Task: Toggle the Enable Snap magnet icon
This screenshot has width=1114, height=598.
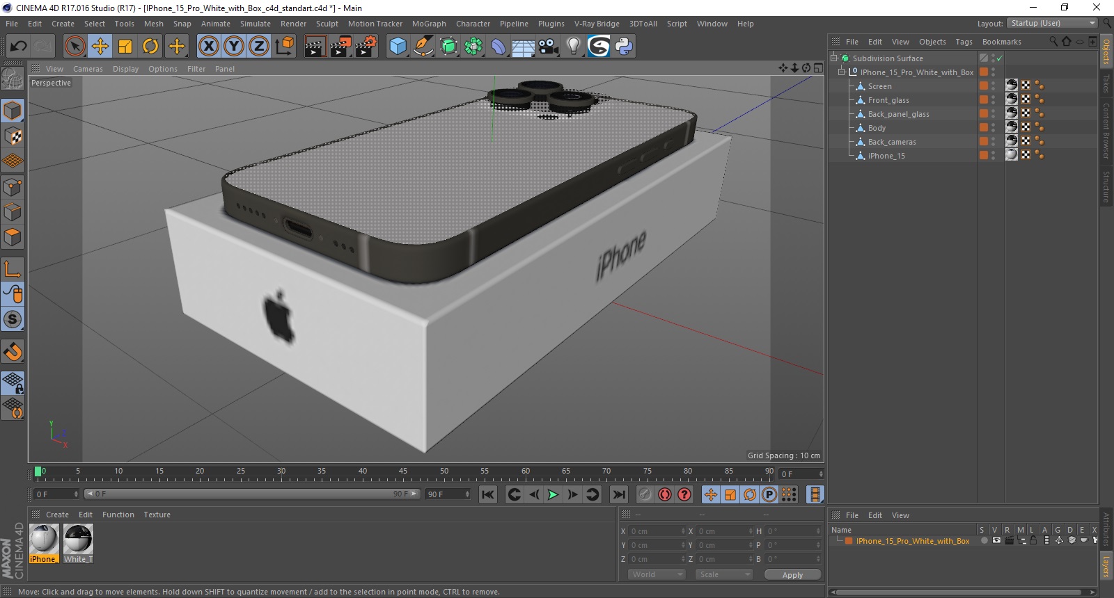Action: tap(13, 351)
